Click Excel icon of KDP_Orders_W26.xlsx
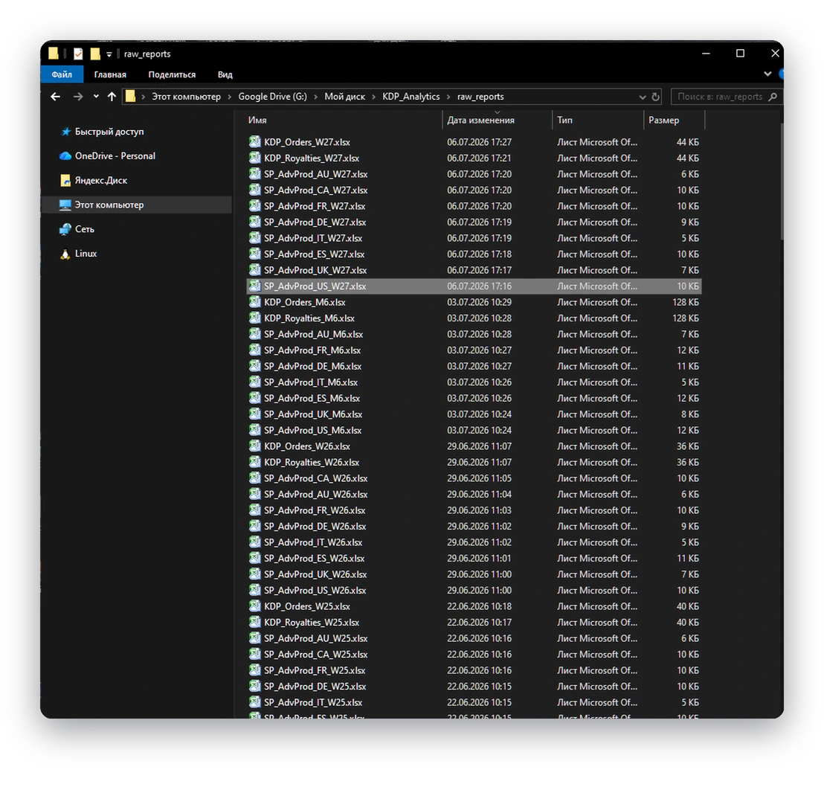Viewport: 824px width, 793px height. pyautogui.click(x=255, y=446)
